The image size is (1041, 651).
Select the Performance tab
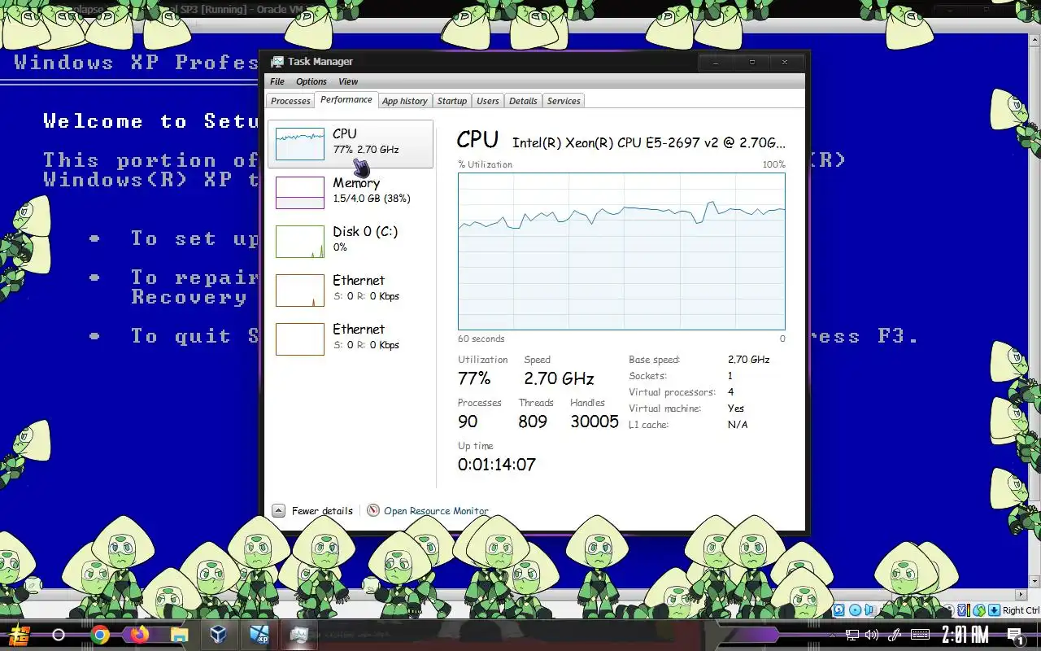tap(346, 100)
